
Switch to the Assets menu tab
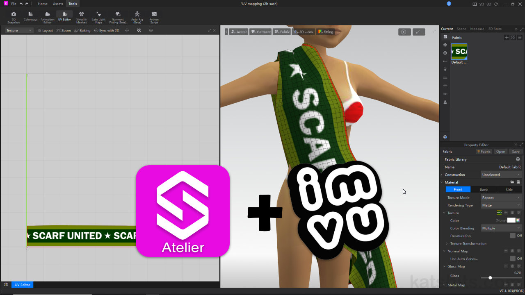58,4
